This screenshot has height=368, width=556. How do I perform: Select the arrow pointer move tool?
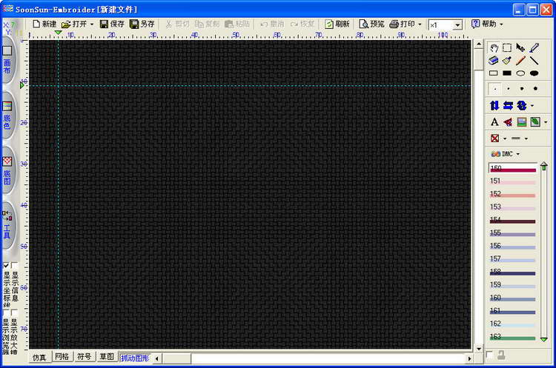(x=520, y=48)
